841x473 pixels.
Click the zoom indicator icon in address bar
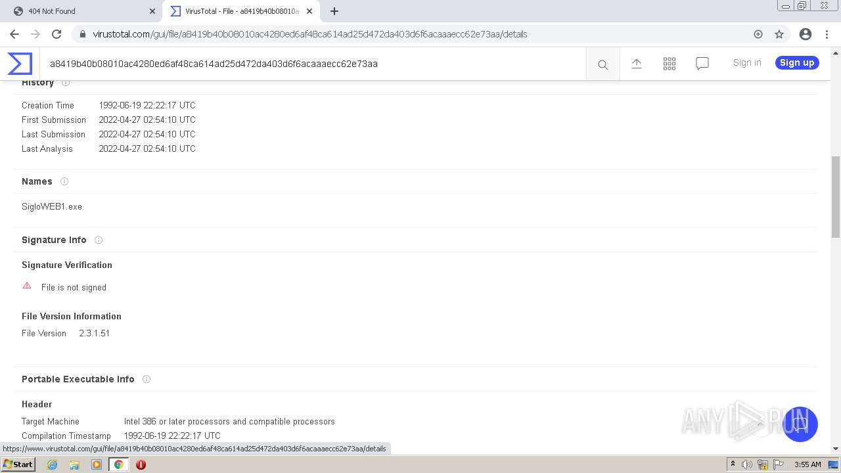point(758,34)
